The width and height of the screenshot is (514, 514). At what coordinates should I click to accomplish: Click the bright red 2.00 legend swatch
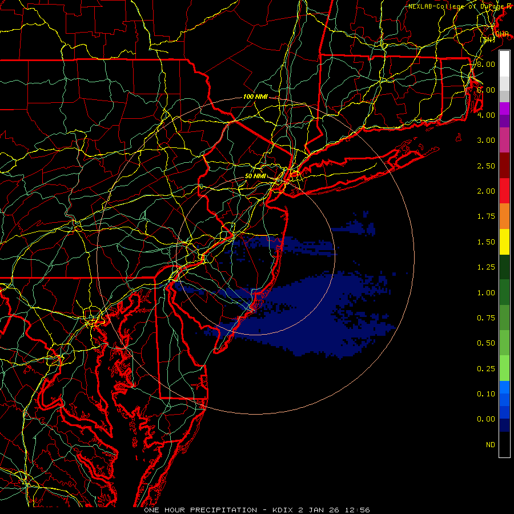click(x=504, y=191)
